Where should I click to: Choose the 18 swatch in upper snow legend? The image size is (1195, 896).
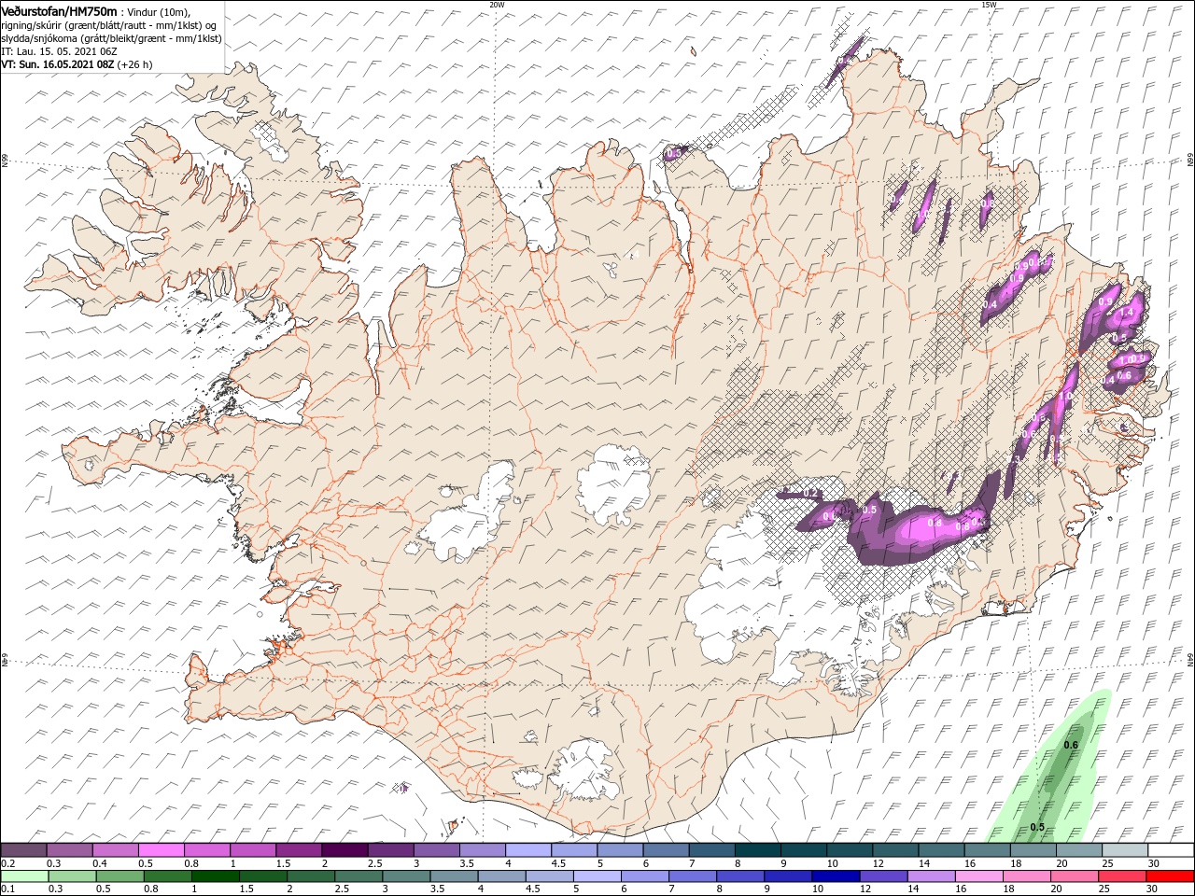pyautogui.click(x=1033, y=850)
